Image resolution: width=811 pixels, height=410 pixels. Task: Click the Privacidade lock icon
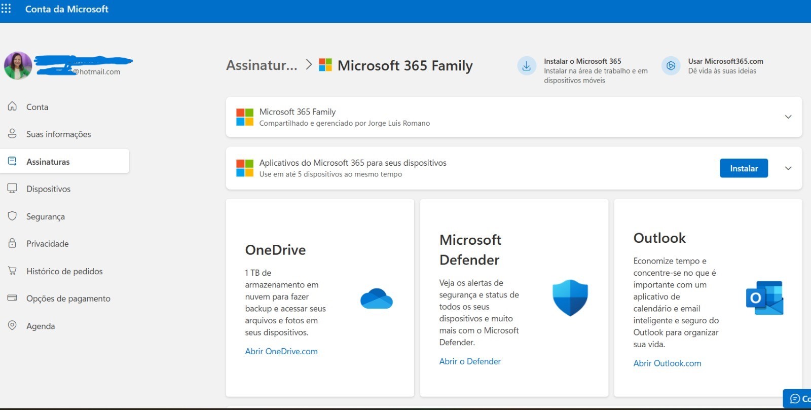tap(12, 243)
